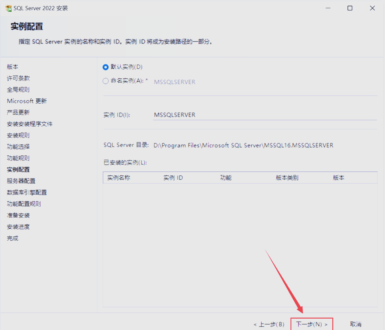This screenshot has width=385, height=330.
Task: Click 安装安装程序文件 step in sidebar
Action: [30, 124]
